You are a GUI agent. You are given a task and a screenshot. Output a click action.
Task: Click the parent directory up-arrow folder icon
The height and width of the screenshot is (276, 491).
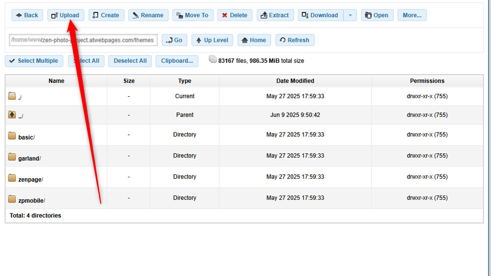12,114
